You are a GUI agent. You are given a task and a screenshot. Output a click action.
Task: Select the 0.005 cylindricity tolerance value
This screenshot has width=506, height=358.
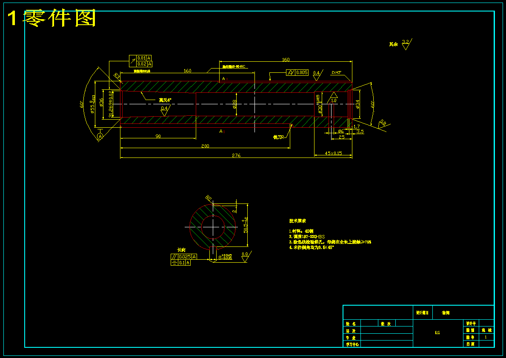[301, 73]
